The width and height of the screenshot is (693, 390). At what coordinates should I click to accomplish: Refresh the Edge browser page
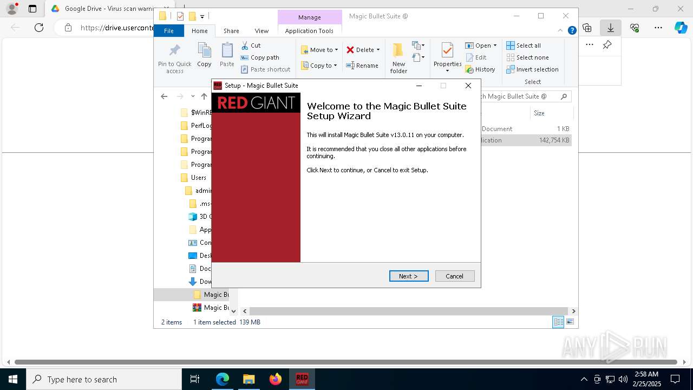point(39,28)
